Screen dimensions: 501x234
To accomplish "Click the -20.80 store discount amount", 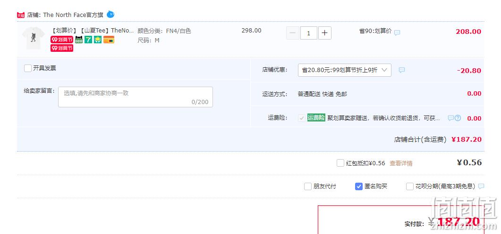I will [469, 71].
